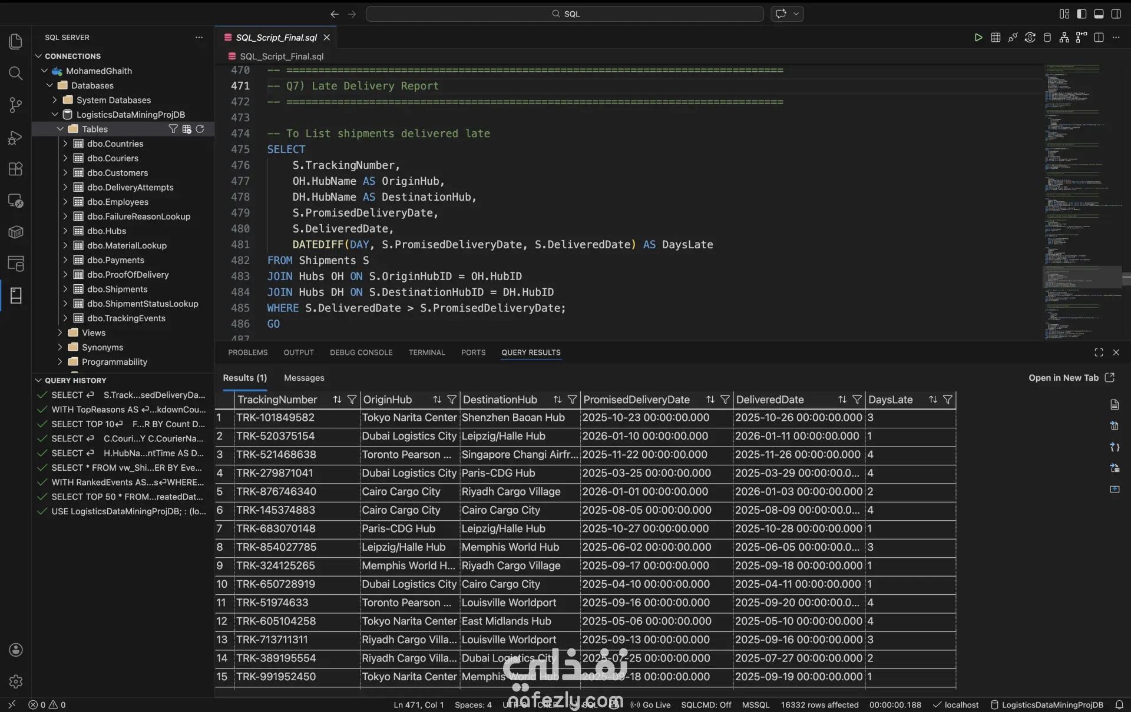This screenshot has width=1131, height=712.
Task: Click Go Live in status bar
Action: [x=650, y=704]
